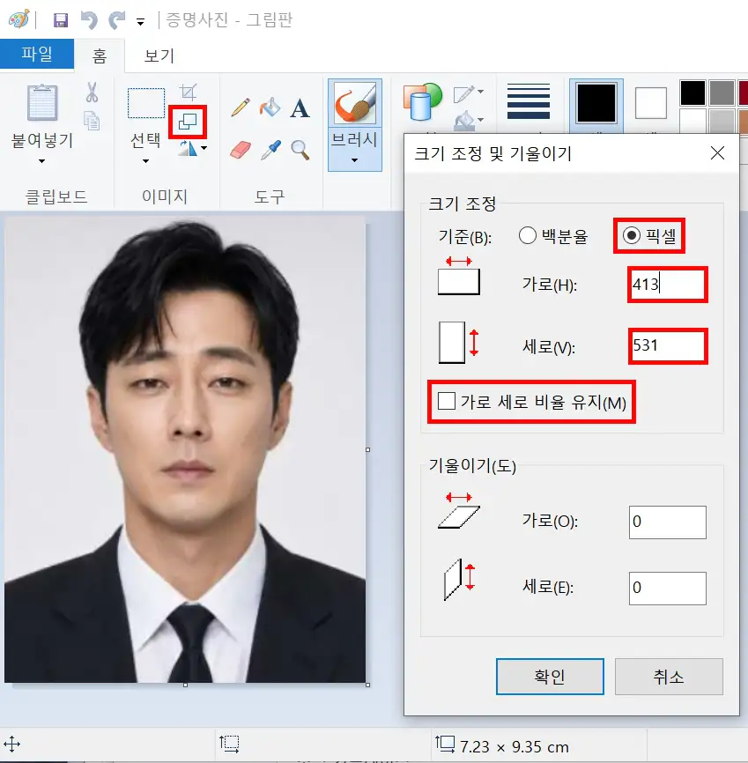The height and width of the screenshot is (763, 748).
Task: Click the Cut scissors icon
Action: pos(92,92)
